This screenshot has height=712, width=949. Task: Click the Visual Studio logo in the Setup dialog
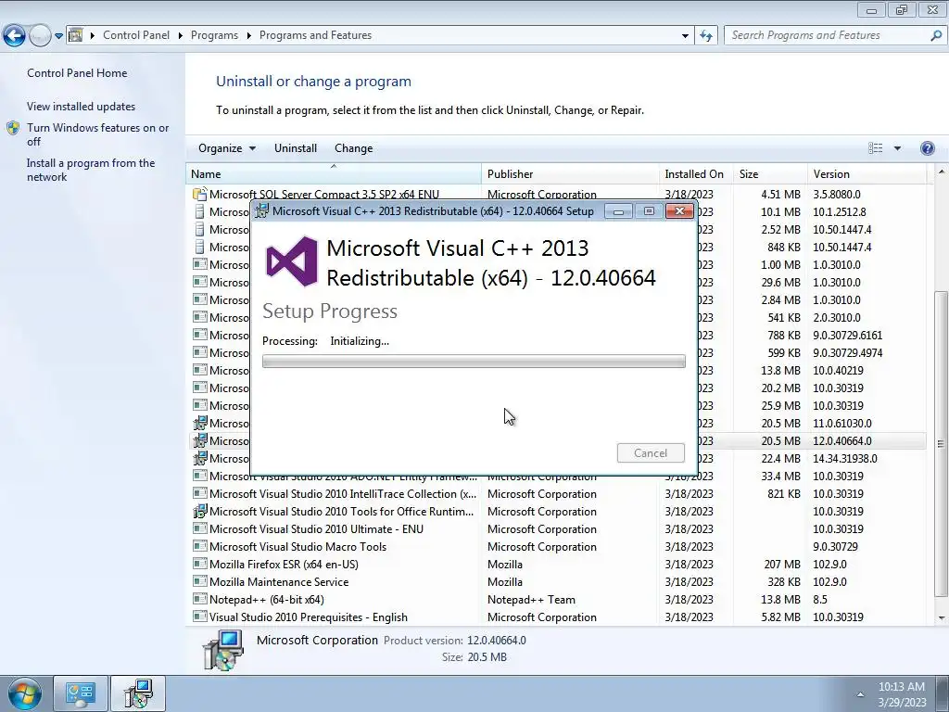pyautogui.click(x=292, y=261)
